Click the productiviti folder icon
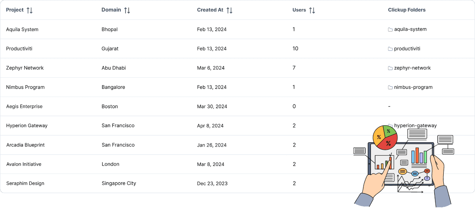475x208 pixels. pyautogui.click(x=390, y=49)
